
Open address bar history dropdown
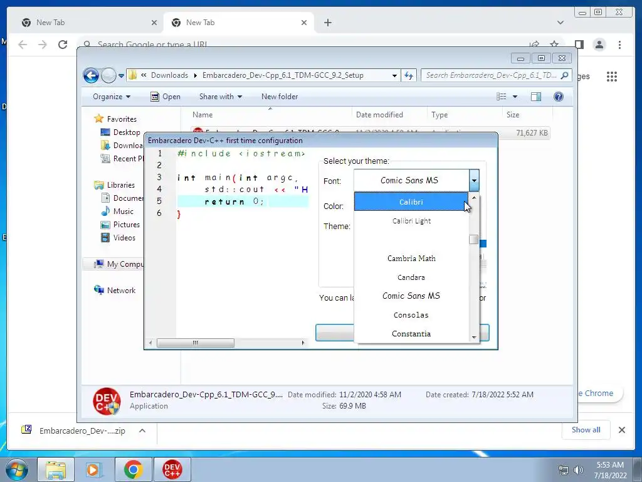pos(394,75)
